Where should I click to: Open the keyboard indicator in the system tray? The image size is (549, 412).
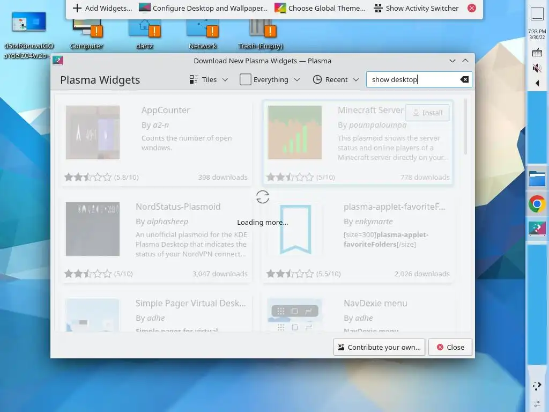click(537, 53)
